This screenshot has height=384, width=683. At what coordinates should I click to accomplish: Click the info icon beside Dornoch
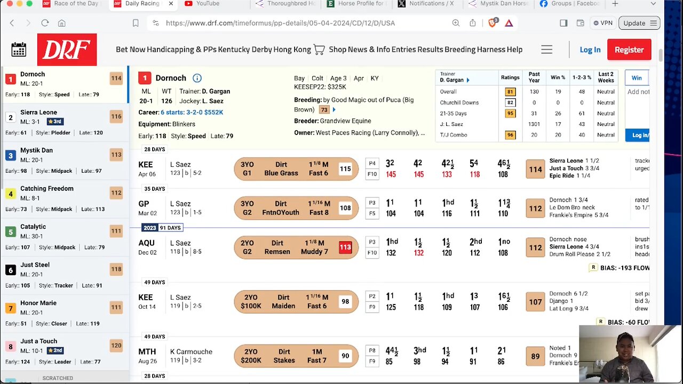[x=197, y=78]
